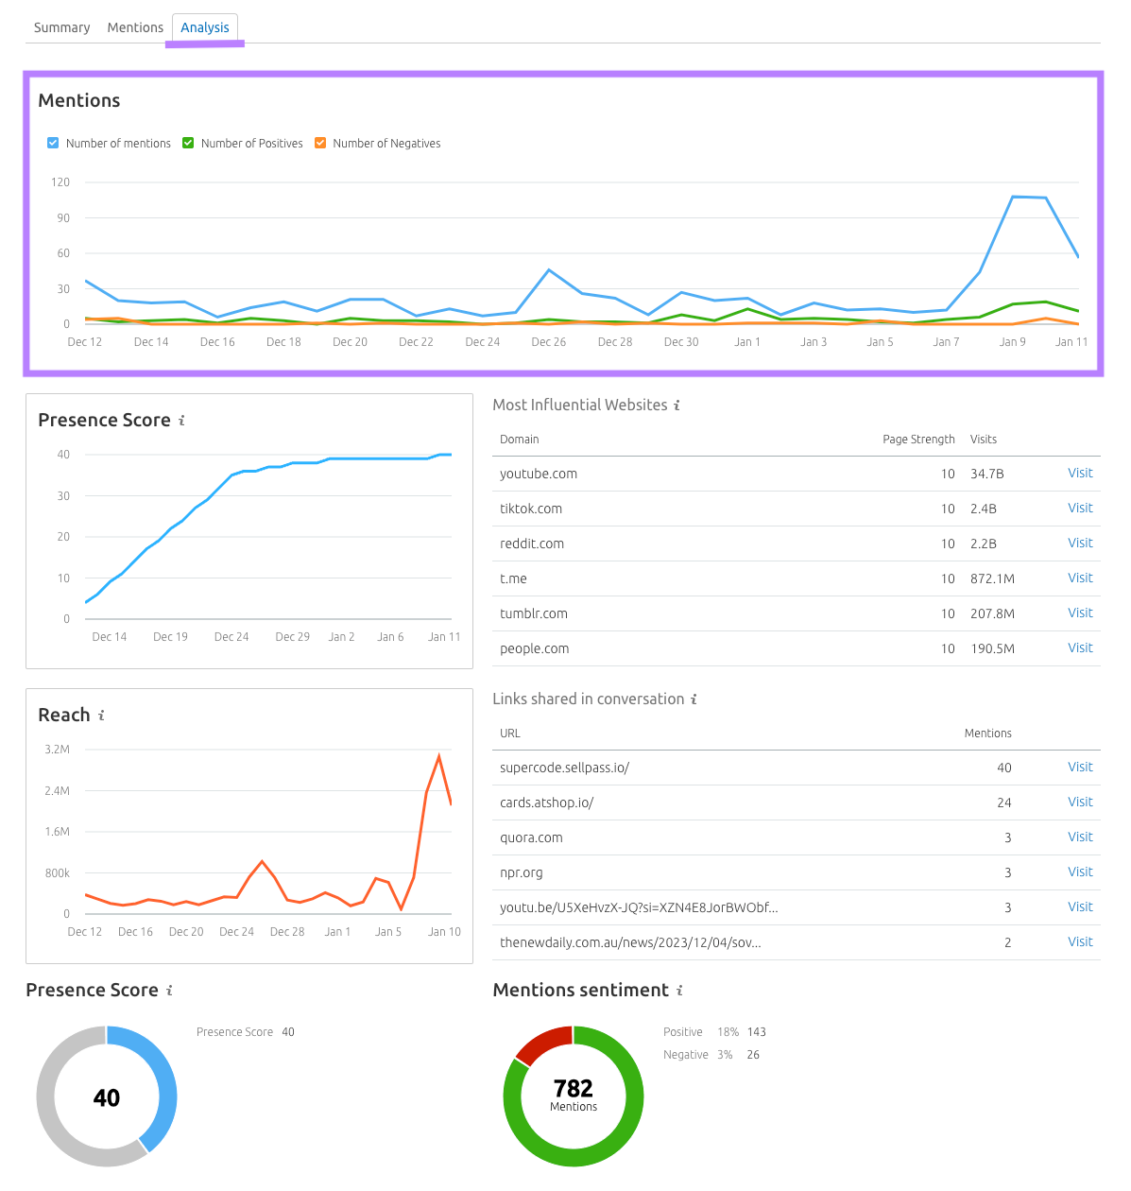This screenshot has height=1191, width=1131.
Task: Select youtube.com domain text
Action: pos(539,475)
